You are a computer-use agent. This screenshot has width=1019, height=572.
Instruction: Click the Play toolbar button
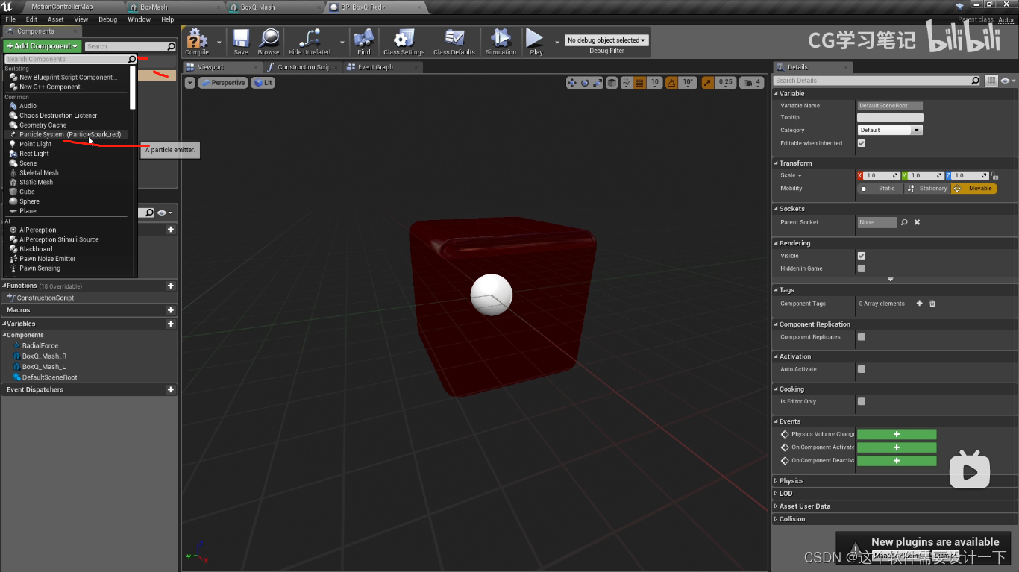tap(536, 42)
